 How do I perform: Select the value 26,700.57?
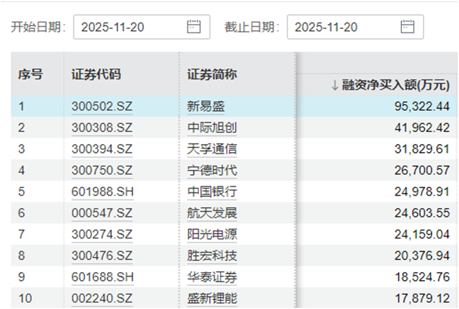pos(422,170)
